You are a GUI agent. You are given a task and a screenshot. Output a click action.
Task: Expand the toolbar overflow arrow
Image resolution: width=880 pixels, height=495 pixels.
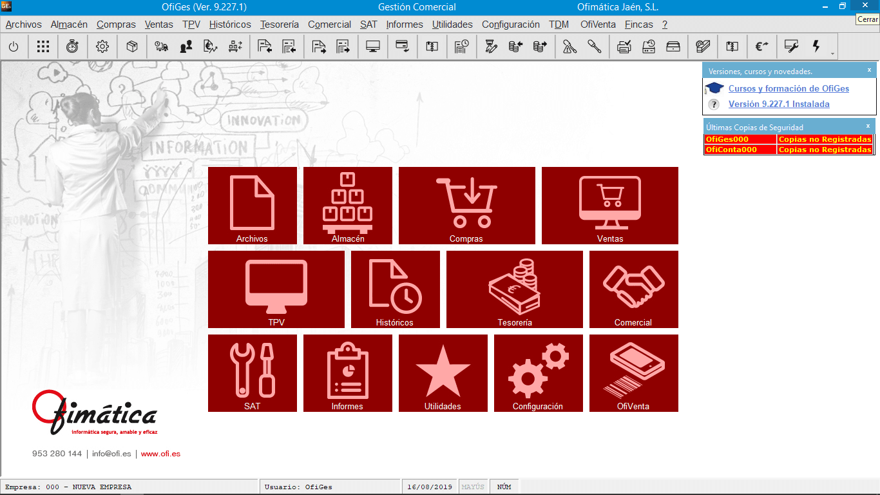point(832,53)
